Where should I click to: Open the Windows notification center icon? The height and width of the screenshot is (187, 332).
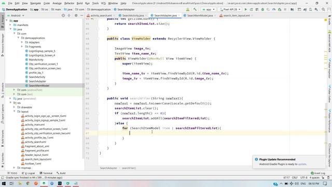(x=325, y=183)
